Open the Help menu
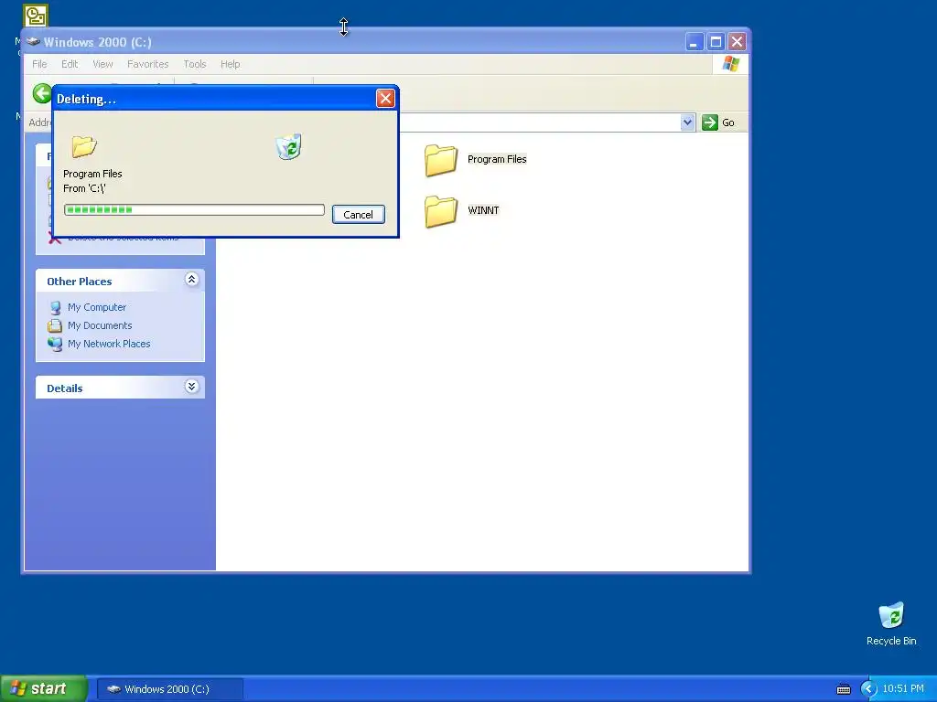This screenshot has width=937, height=702. pos(230,64)
